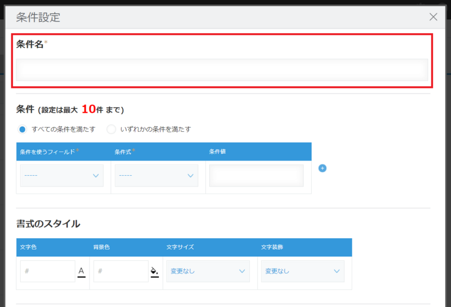Click the 条件値 column header
This screenshot has height=307, width=451.
[x=218, y=152]
